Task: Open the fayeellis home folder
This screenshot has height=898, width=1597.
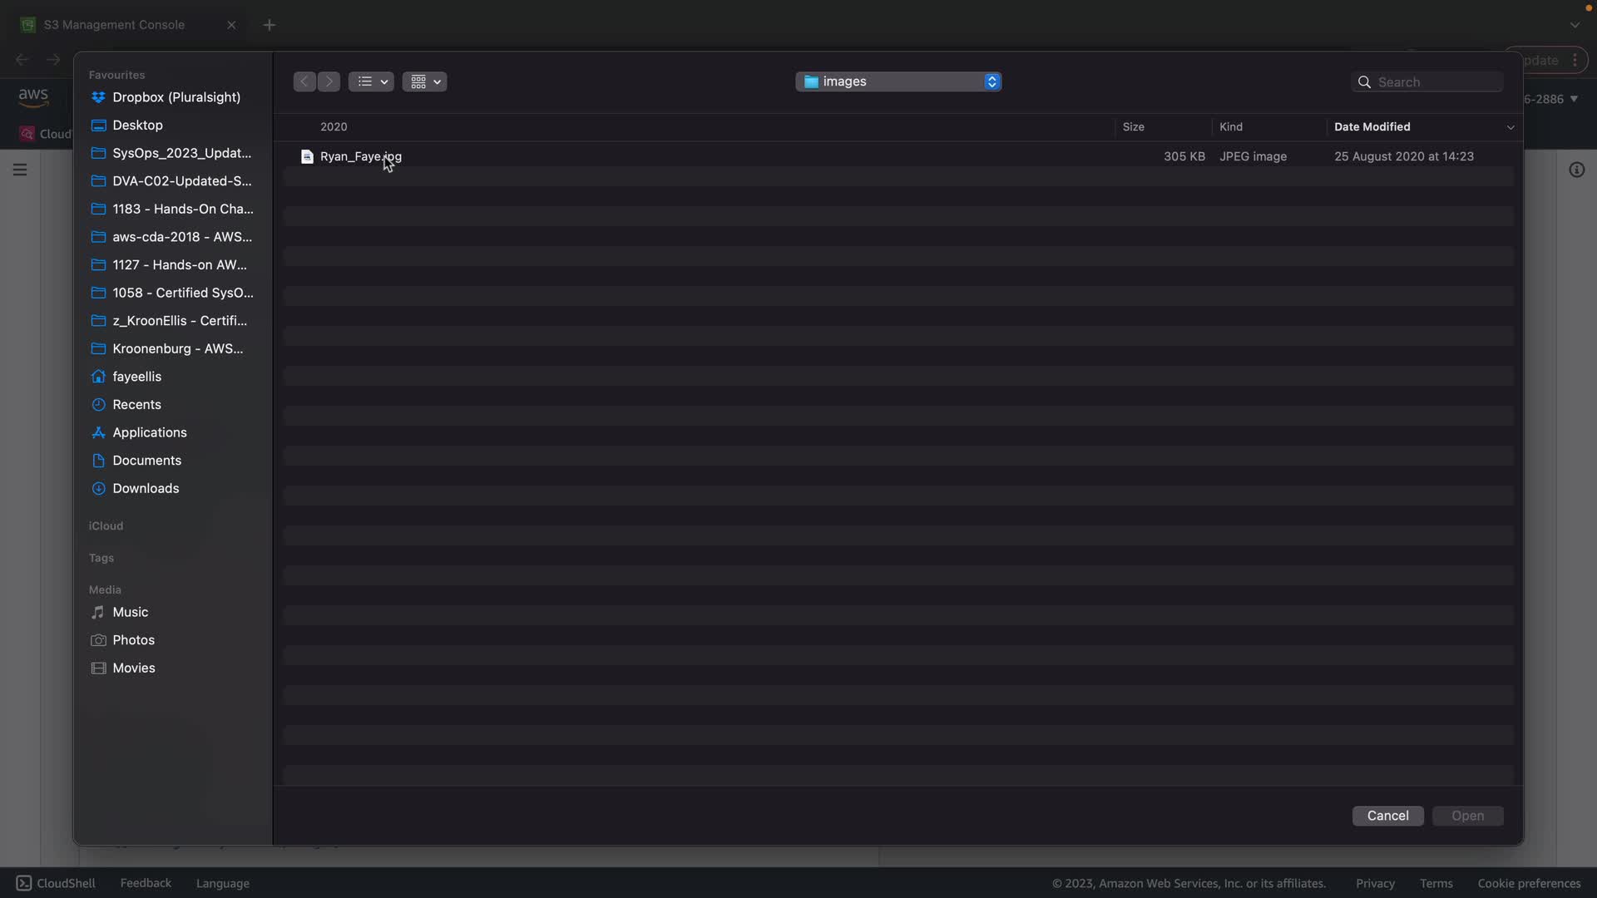Action: coord(136,377)
